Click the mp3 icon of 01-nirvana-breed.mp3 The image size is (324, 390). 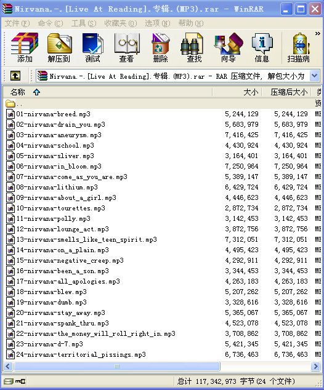(x=10, y=114)
